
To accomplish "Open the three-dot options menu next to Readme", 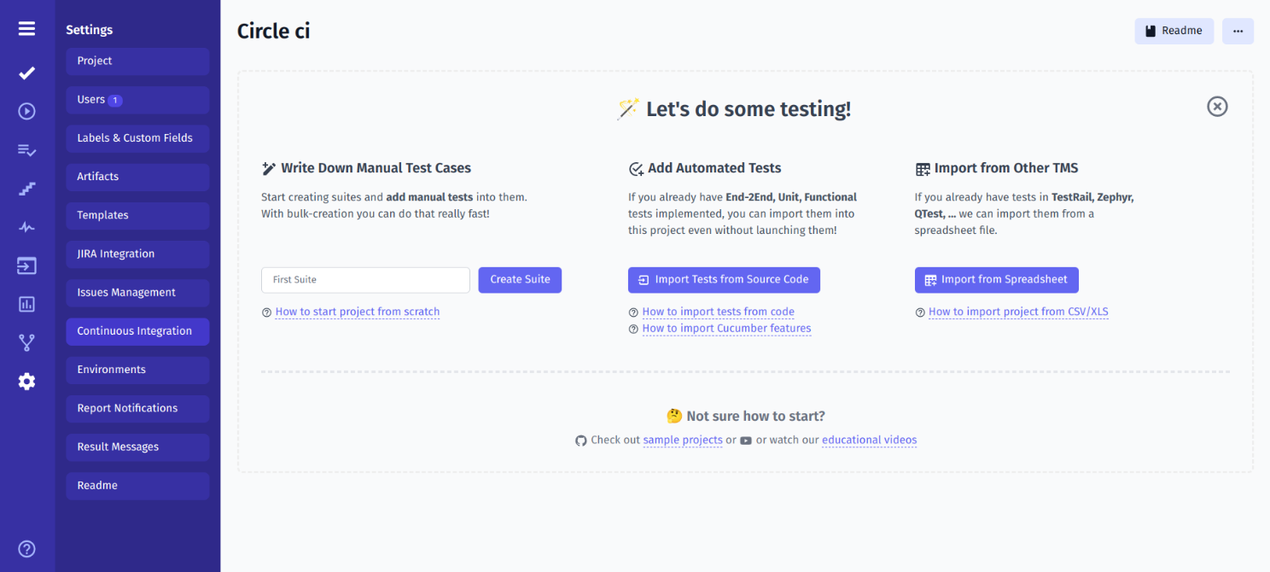I will click(1238, 31).
